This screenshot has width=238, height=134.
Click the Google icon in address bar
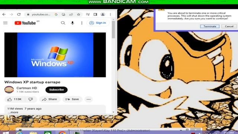pos(56,15)
